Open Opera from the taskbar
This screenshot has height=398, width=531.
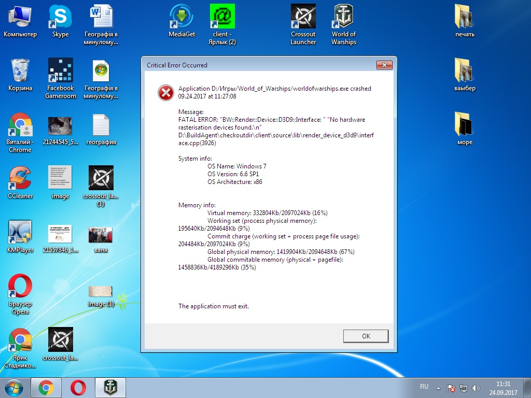point(78,388)
